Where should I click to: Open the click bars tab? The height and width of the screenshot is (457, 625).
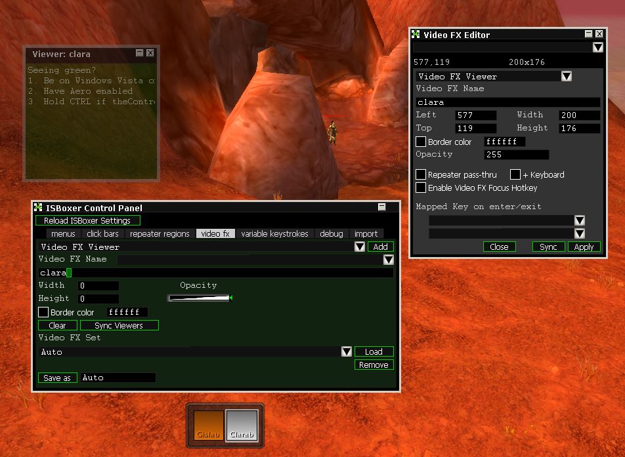point(102,233)
